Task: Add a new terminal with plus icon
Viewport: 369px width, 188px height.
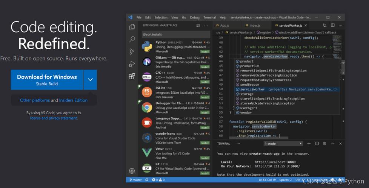Action: click(309, 144)
